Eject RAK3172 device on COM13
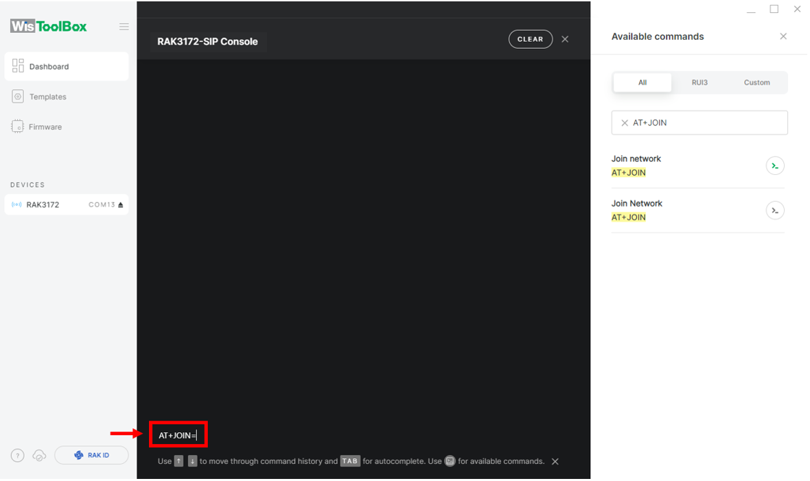 120,204
